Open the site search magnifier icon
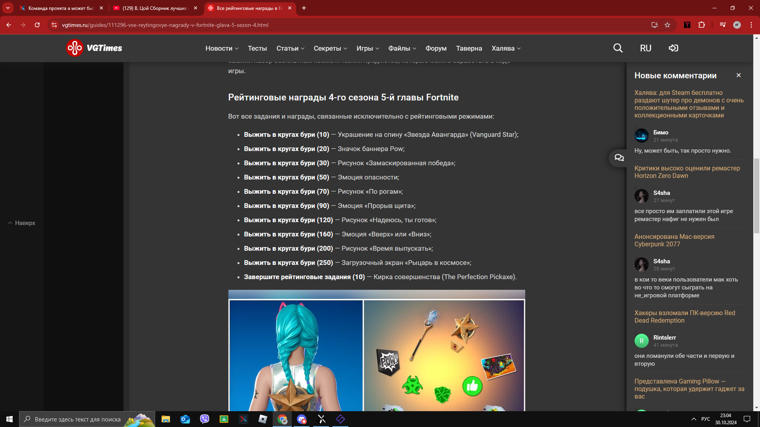760x427 pixels. coord(618,48)
